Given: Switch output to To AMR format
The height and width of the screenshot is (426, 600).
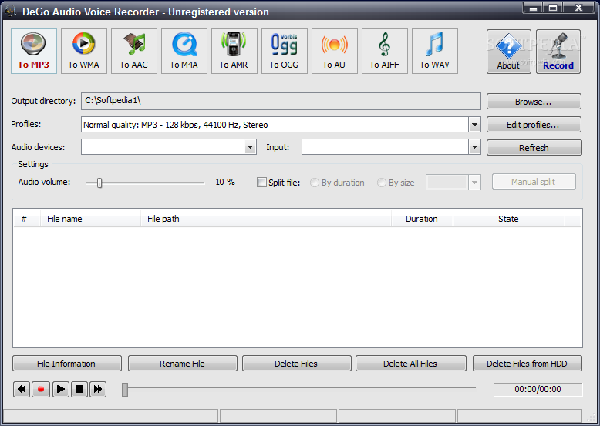Looking at the screenshot, I should pos(234,51).
